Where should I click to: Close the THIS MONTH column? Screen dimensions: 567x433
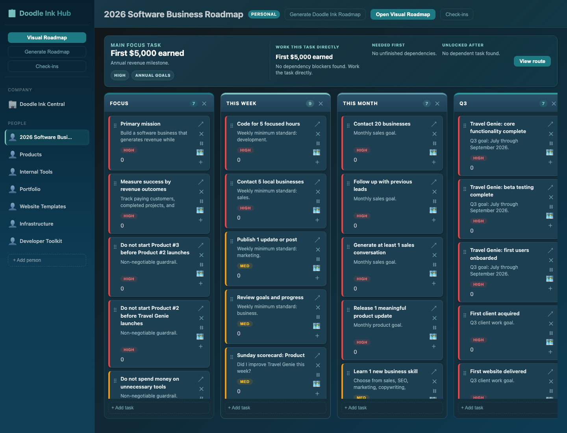437,104
